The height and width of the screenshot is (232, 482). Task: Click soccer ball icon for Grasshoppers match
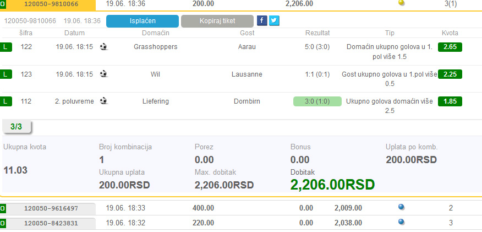point(103,47)
